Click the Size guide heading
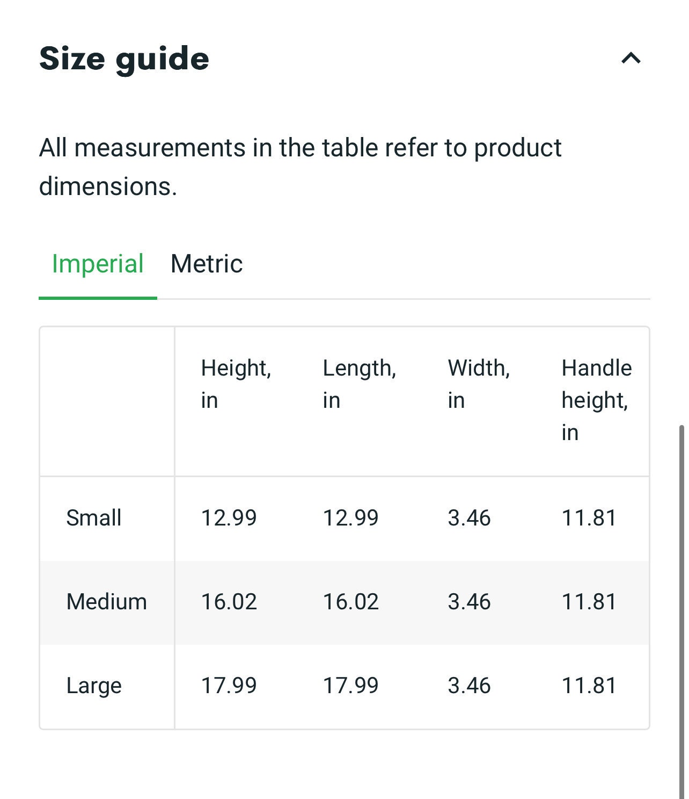The image size is (689, 799). point(124,59)
